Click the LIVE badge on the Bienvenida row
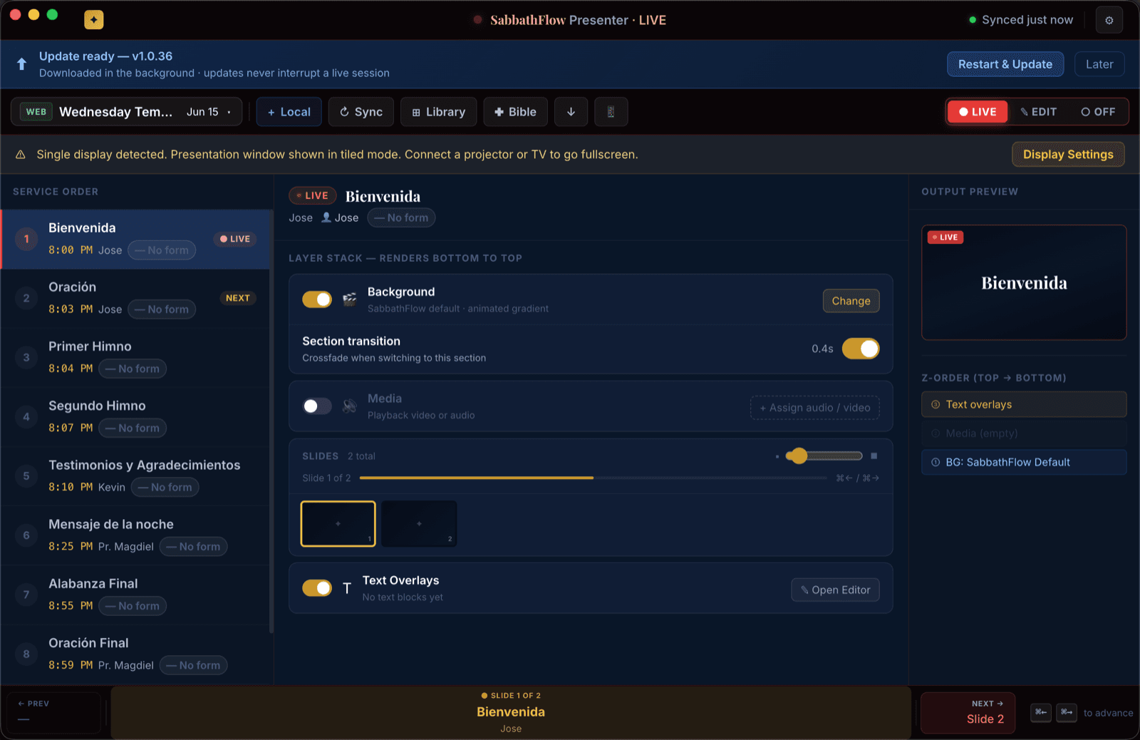This screenshot has height=740, width=1140. coord(235,239)
